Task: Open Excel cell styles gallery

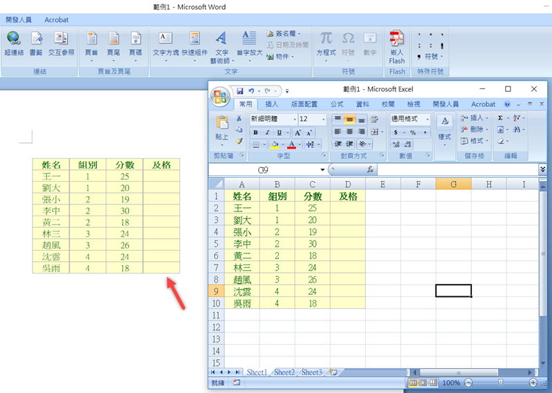Action: [444, 130]
